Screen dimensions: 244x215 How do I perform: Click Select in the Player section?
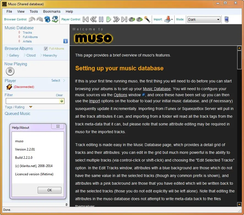pyautogui.click(x=56, y=80)
